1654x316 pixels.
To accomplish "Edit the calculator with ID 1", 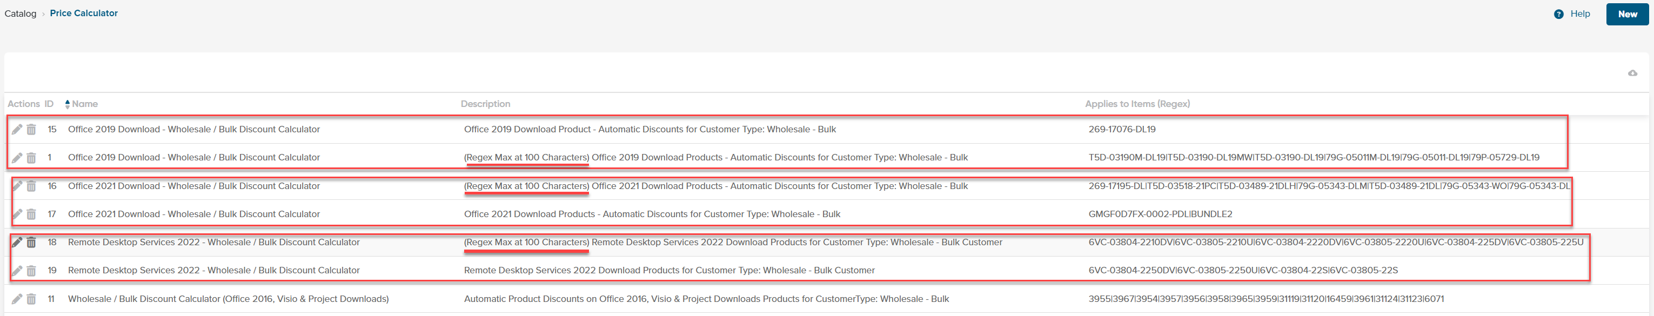I will (17, 157).
